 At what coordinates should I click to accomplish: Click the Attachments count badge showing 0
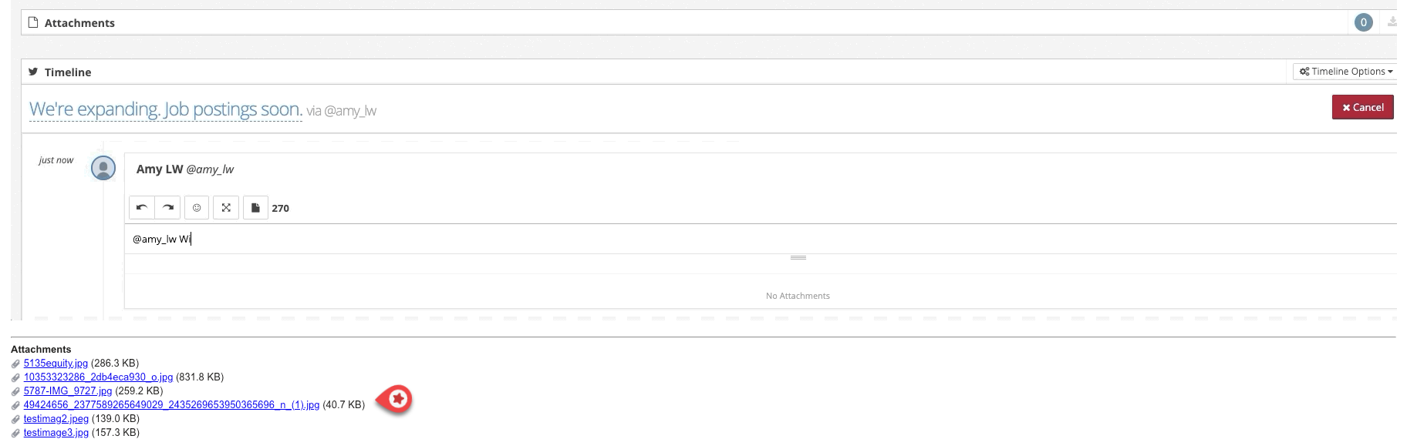1363,22
